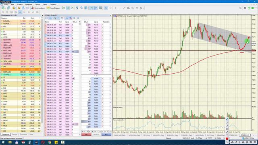Image resolution: width=258 pixels, height=145 pixels.
Task: Open the new chart toolbar icon
Action: coord(3,8)
